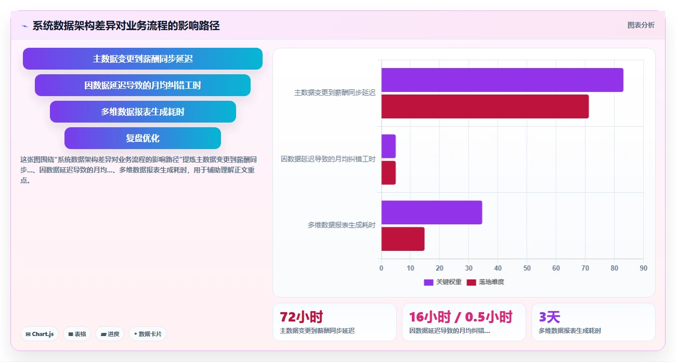676x362 pixels.
Task: Select funnel step 因数据延迟导致的月均纠错工时
Action: pos(142,85)
